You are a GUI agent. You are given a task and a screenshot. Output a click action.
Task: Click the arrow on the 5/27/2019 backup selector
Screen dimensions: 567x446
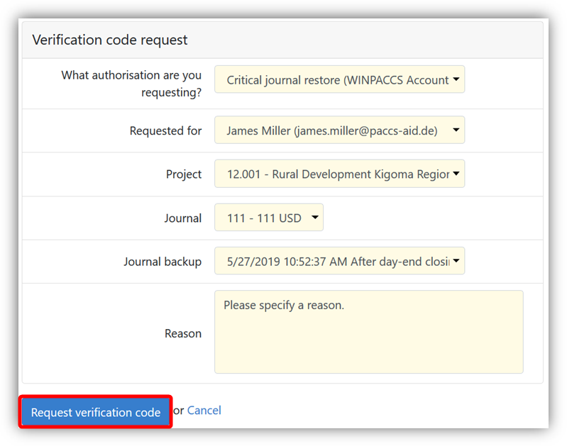click(456, 262)
